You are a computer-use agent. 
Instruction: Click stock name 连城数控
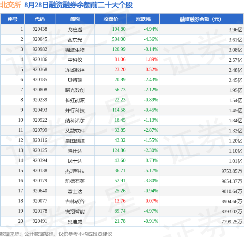point(75,70)
